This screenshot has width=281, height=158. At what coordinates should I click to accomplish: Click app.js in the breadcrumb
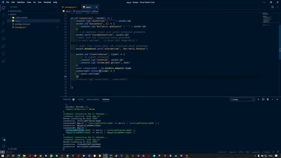pos(68,11)
